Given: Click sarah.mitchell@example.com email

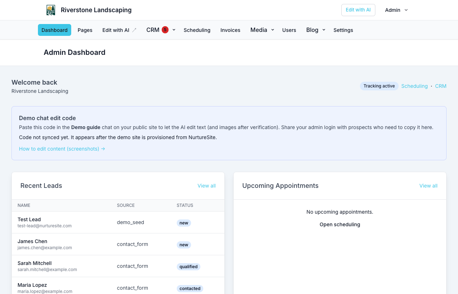Looking at the screenshot, I should pos(47,270).
